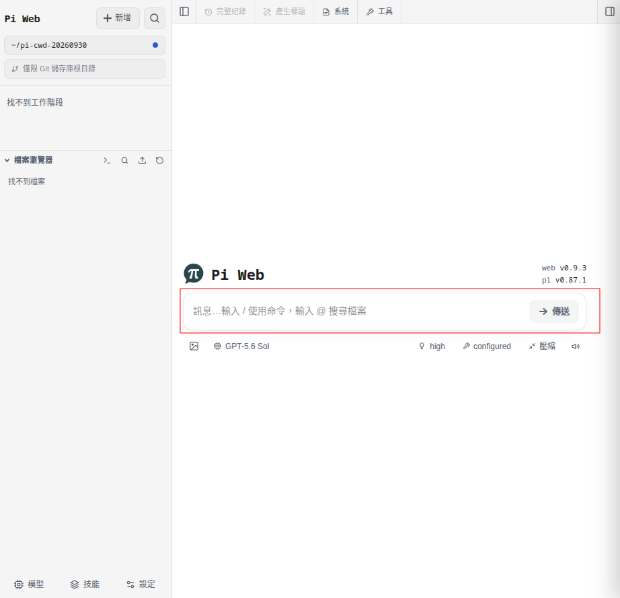Viewport: 620px width, 598px height.
Task: Click the pi v0.87.1 version text
Action: tap(564, 280)
